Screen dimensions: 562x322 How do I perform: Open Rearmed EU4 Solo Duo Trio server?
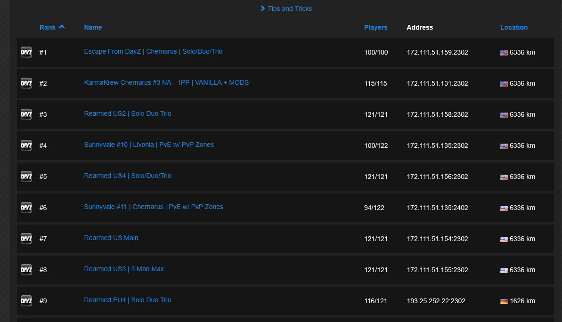[128, 300]
